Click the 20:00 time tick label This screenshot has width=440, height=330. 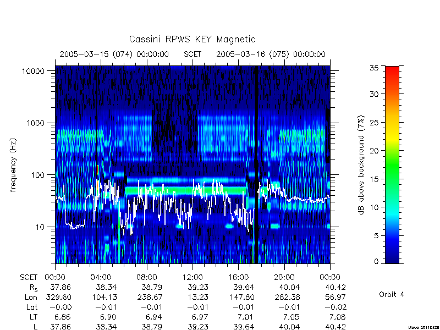pyautogui.click(x=284, y=277)
